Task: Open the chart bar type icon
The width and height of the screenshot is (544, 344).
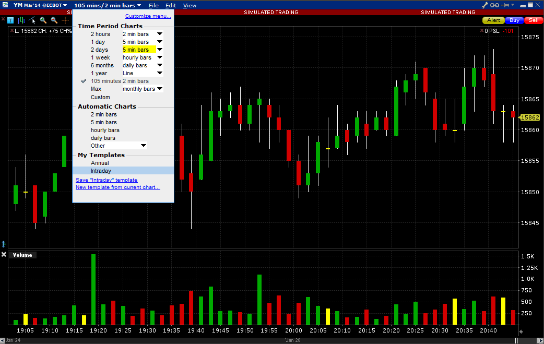Action: (21, 20)
